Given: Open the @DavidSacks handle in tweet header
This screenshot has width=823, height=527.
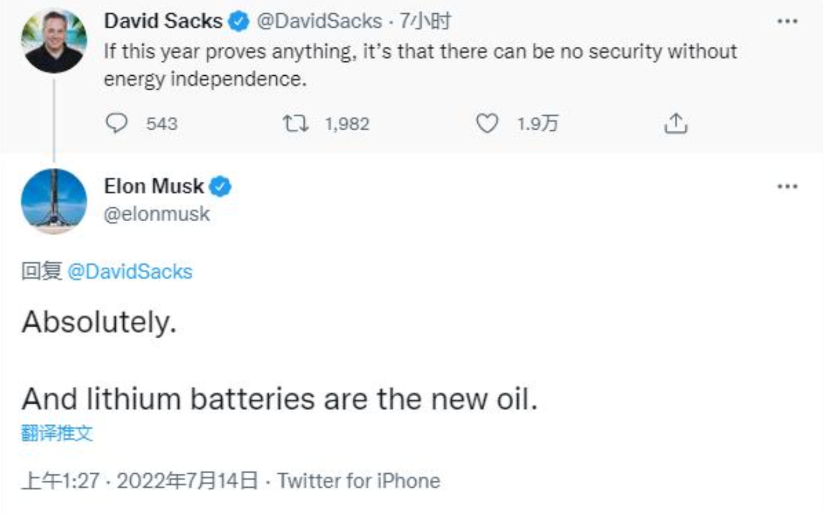Looking at the screenshot, I should pos(319,21).
